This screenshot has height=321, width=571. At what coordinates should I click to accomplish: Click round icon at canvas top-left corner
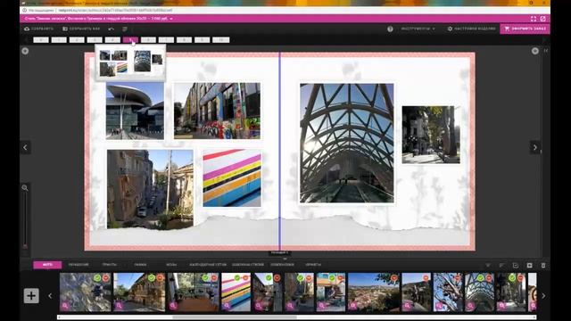coord(25,51)
